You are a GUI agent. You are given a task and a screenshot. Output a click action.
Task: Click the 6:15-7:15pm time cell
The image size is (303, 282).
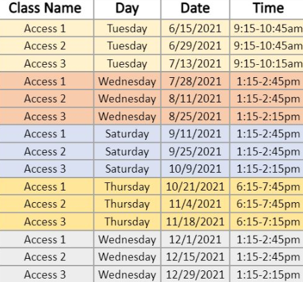[267, 221]
